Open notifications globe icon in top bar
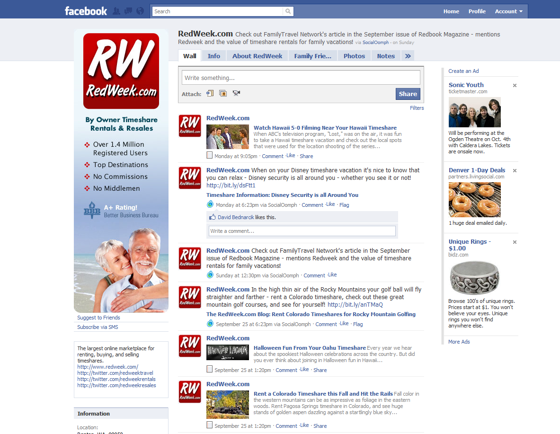The height and width of the screenshot is (434, 560). 140,11
